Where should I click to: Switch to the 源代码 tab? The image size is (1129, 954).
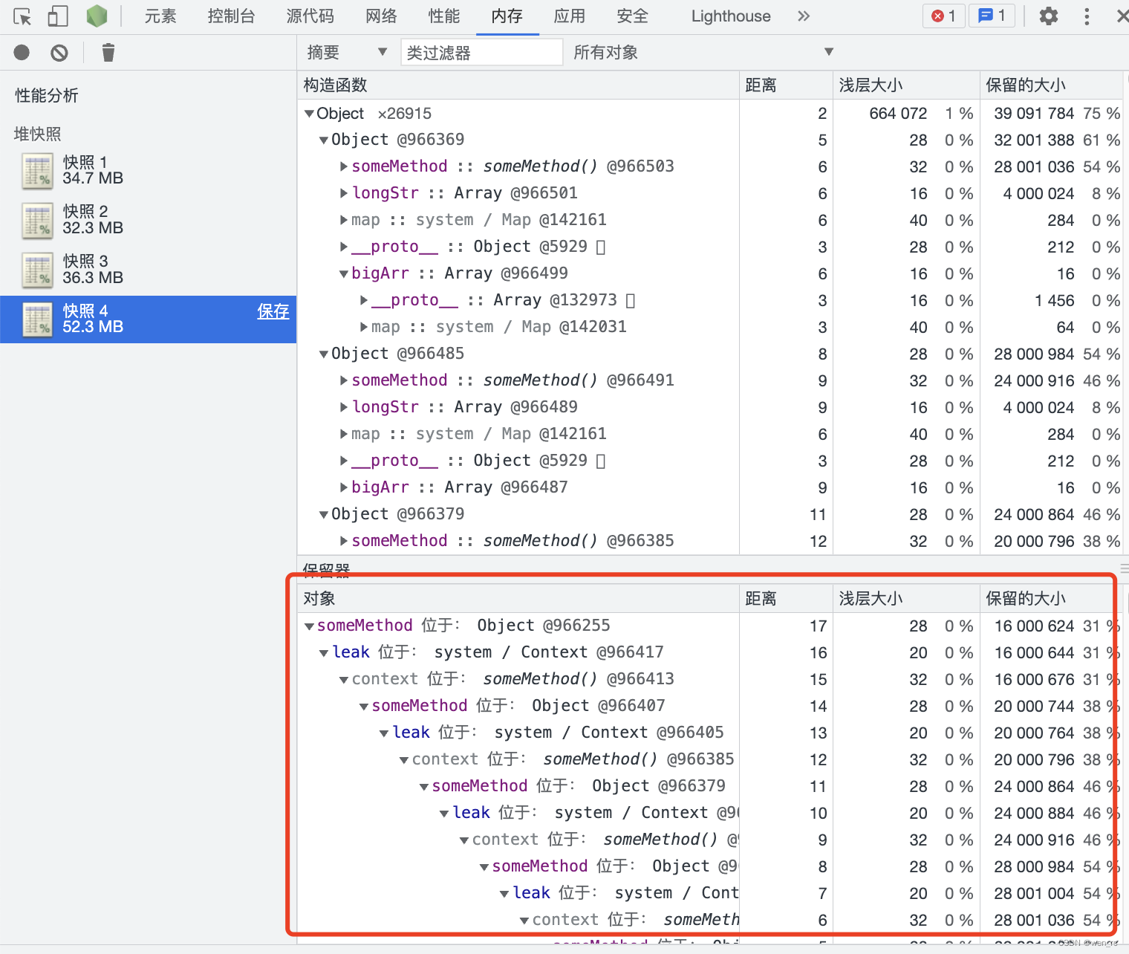pos(310,16)
